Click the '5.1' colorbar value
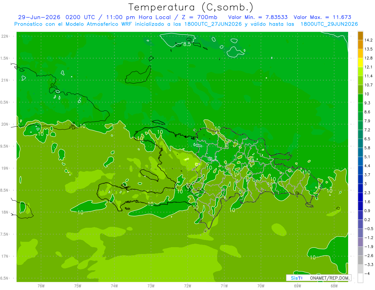This screenshot has height=290, width=375. 367,157
